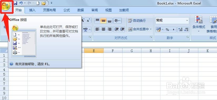Select column H header
This screenshot has width=217, height=100.
point(151,51)
